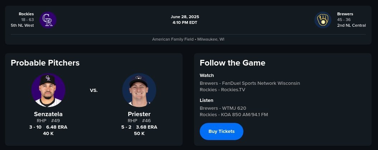The height and width of the screenshot is (150, 378).
Task: Click FanDuel Sports Network Wisconsin watch option
Action: pos(260,83)
